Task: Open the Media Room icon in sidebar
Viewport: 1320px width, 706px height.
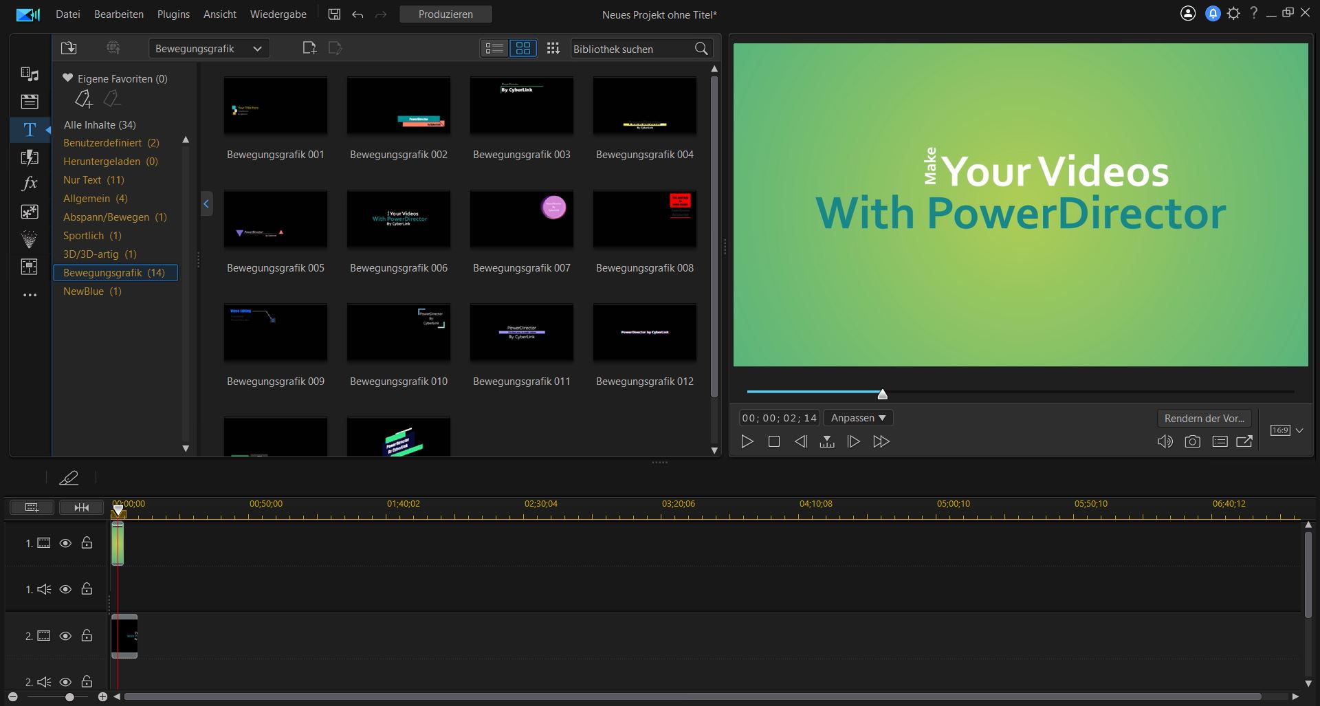Action: click(30, 74)
